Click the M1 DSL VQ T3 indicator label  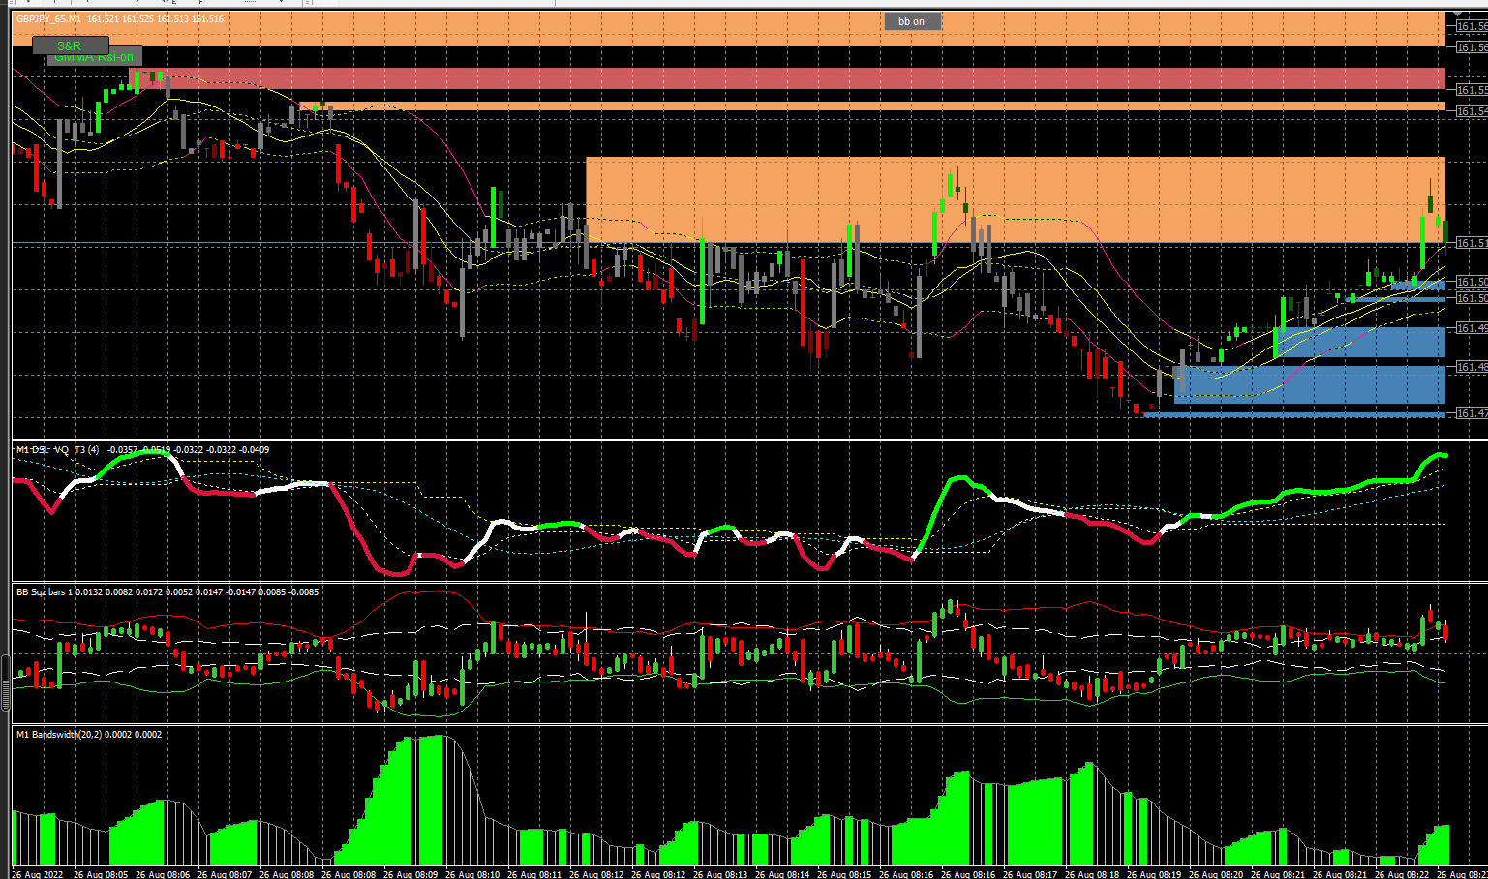(57, 450)
